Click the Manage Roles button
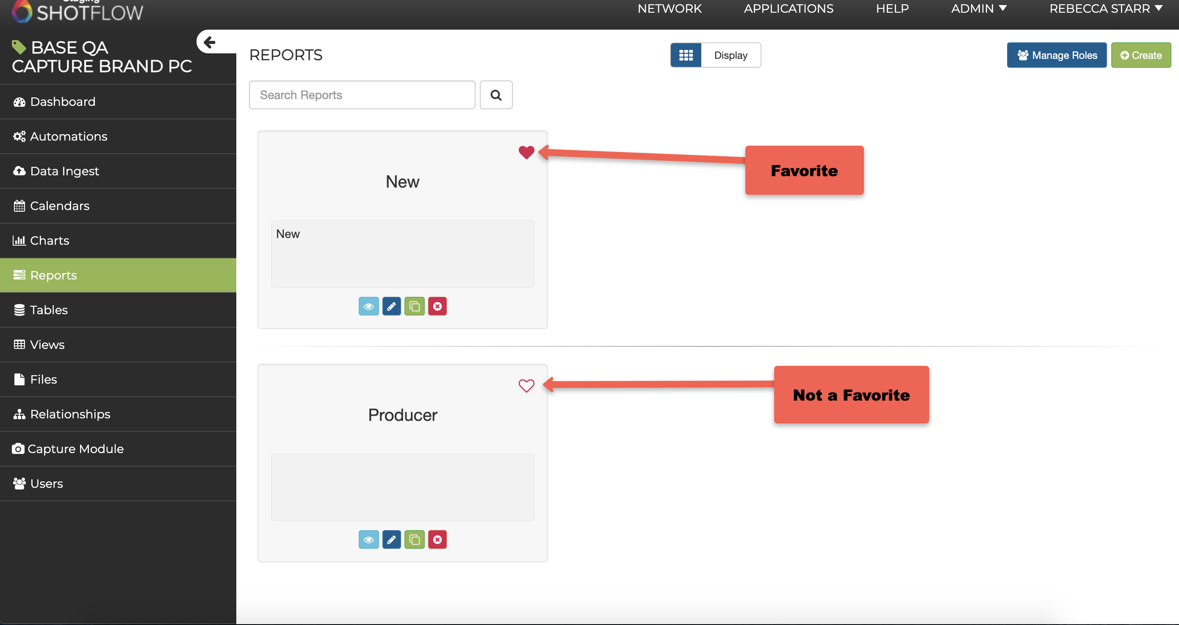The width and height of the screenshot is (1179, 625). click(1056, 55)
